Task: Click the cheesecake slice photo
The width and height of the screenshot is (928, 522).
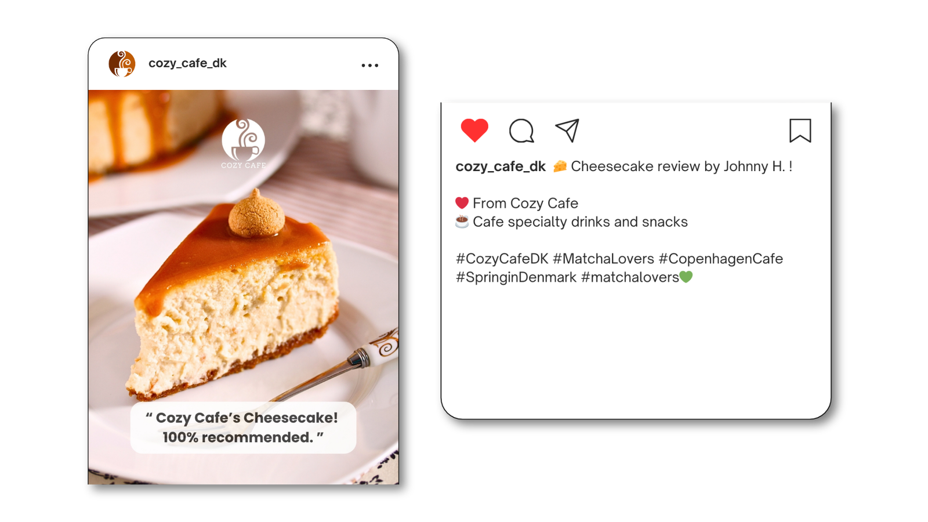Action: (244, 287)
